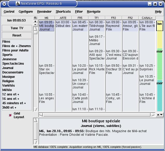This screenshot has height=151, width=165.
Task: Select Surprises programme on CANAL+
Action: coord(147,67)
